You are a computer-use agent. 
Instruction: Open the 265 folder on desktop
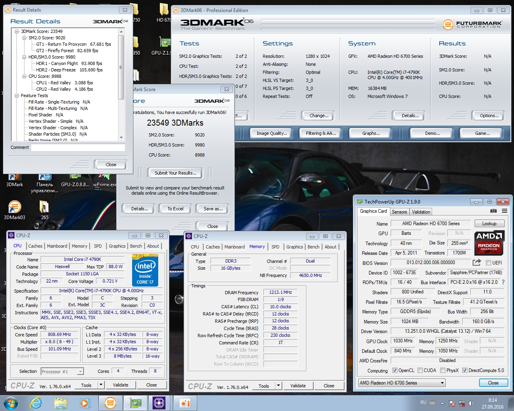pyautogui.click(x=45, y=210)
